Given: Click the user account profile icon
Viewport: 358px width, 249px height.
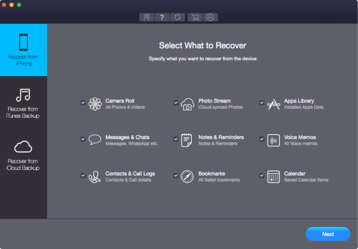Looking at the screenshot, I should [210, 17].
